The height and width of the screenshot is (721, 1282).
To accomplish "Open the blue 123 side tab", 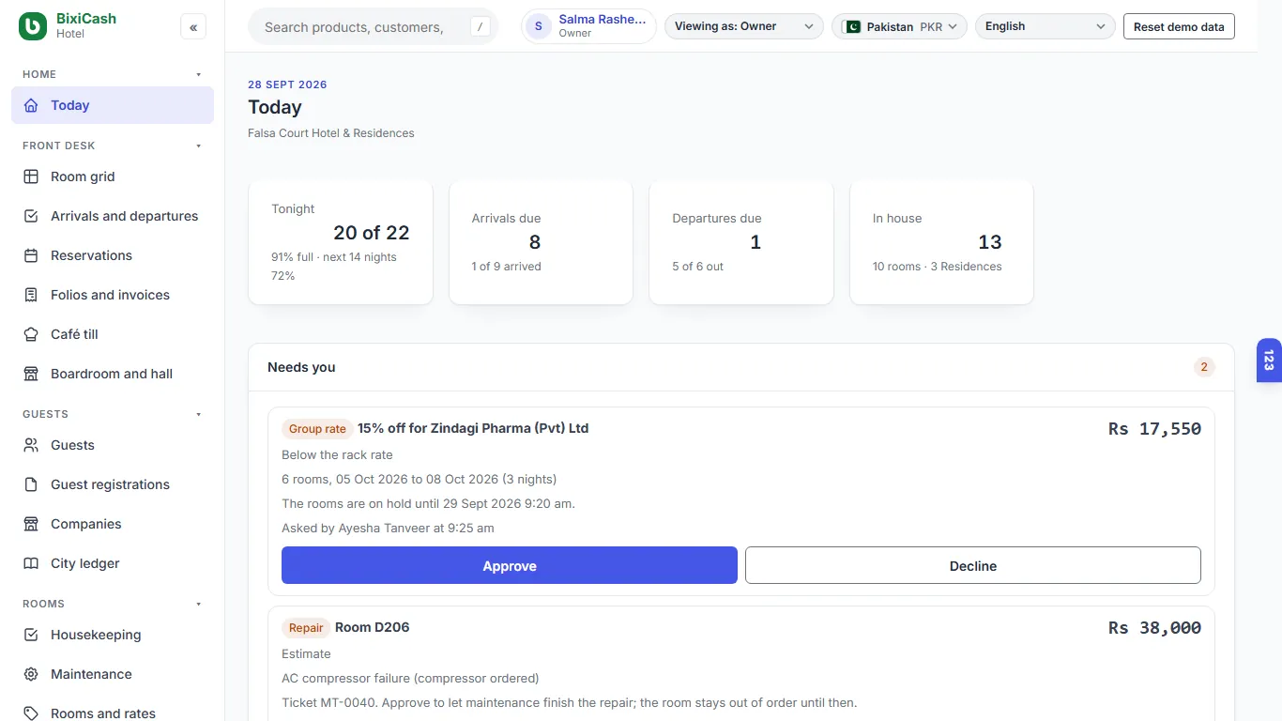I will pyautogui.click(x=1269, y=360).
